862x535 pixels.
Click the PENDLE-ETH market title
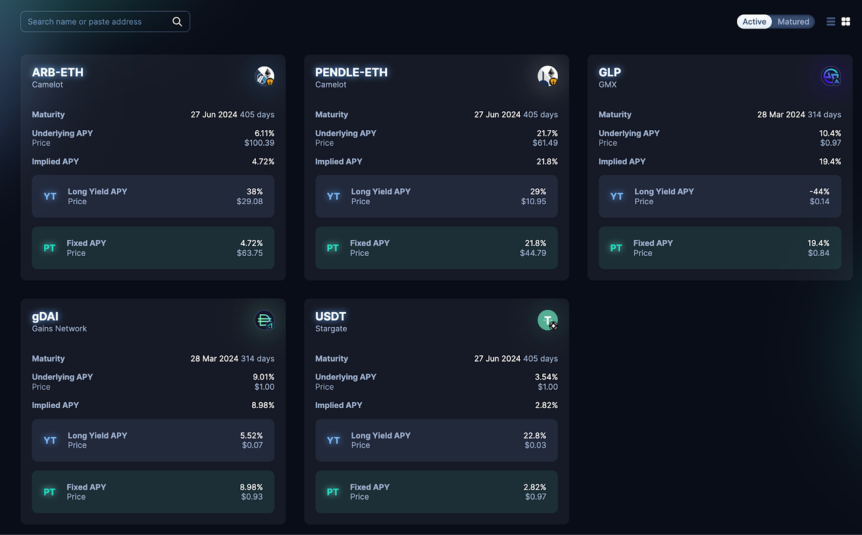pos(352,72)
